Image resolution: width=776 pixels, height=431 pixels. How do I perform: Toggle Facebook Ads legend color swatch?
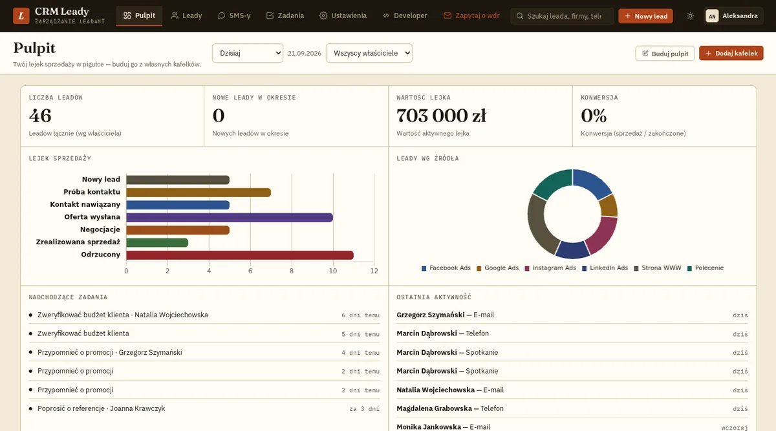[424, 268]
